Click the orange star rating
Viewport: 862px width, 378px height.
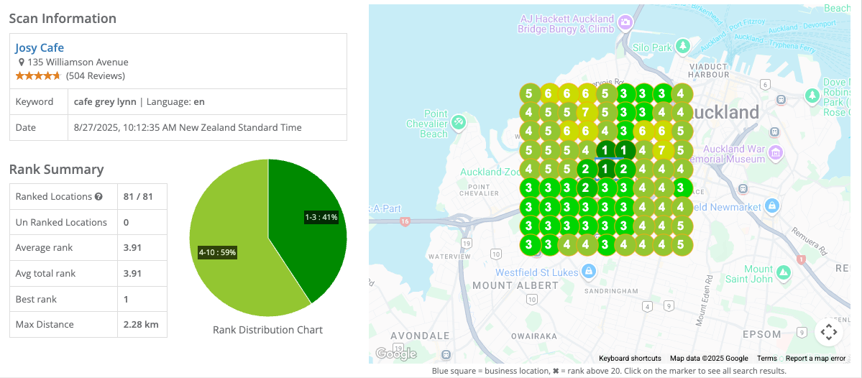[38, 75]
